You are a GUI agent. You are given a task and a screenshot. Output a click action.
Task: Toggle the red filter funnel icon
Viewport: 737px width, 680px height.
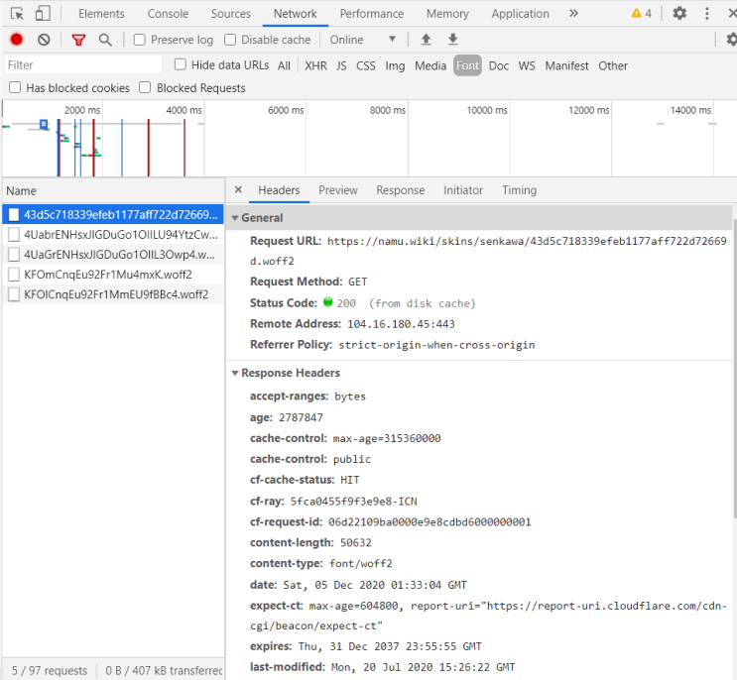coord(78,40)
